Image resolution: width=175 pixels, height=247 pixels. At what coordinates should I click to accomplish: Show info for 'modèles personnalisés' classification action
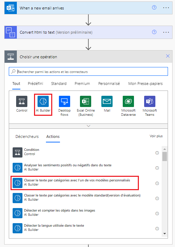(157, 183)
